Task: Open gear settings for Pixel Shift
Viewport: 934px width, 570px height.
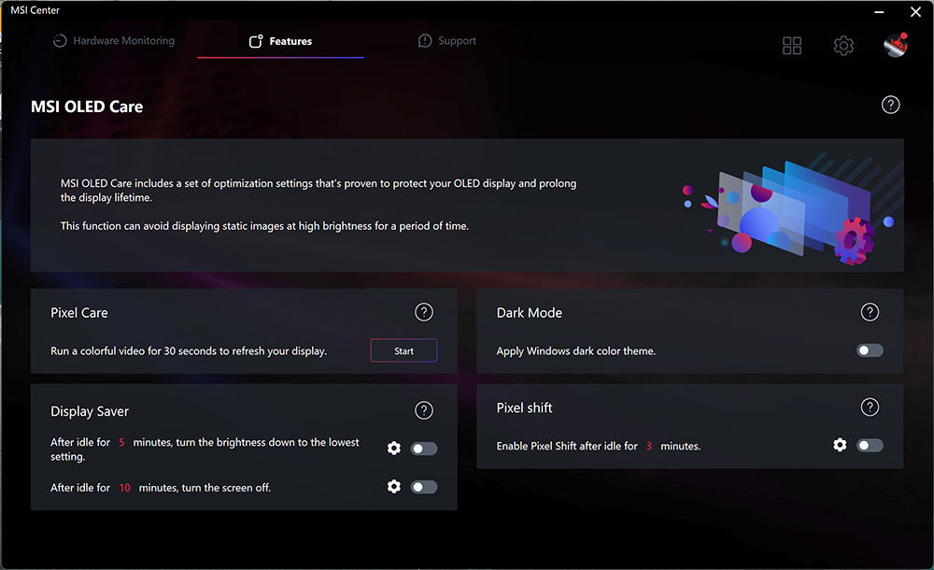Action: pyautogui.click(x=840, y=446)
